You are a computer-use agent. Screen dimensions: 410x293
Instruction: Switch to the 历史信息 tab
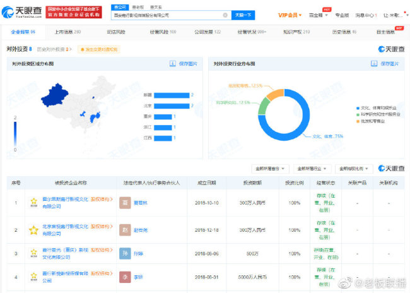tap(344, 32)
